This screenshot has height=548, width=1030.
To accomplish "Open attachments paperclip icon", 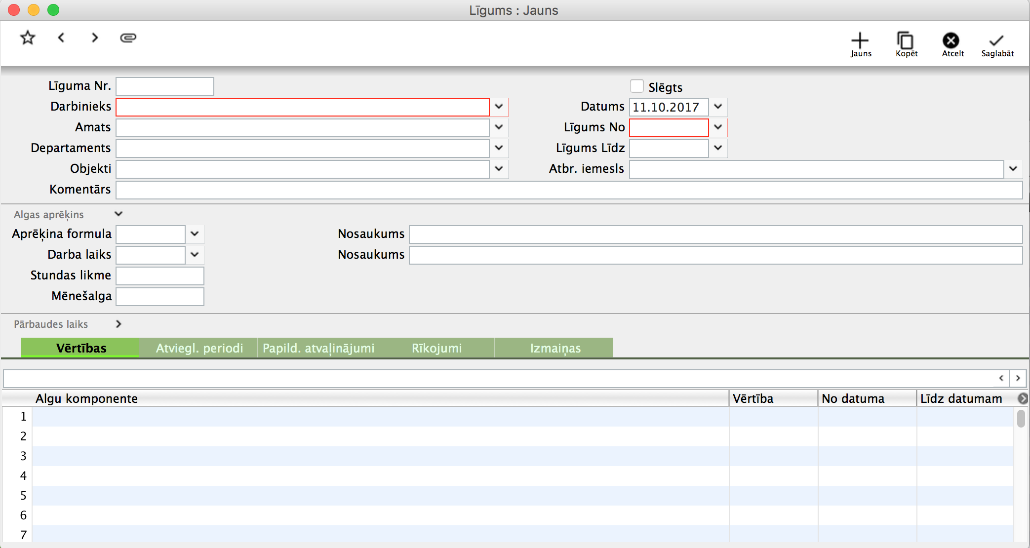I will 128,38.
